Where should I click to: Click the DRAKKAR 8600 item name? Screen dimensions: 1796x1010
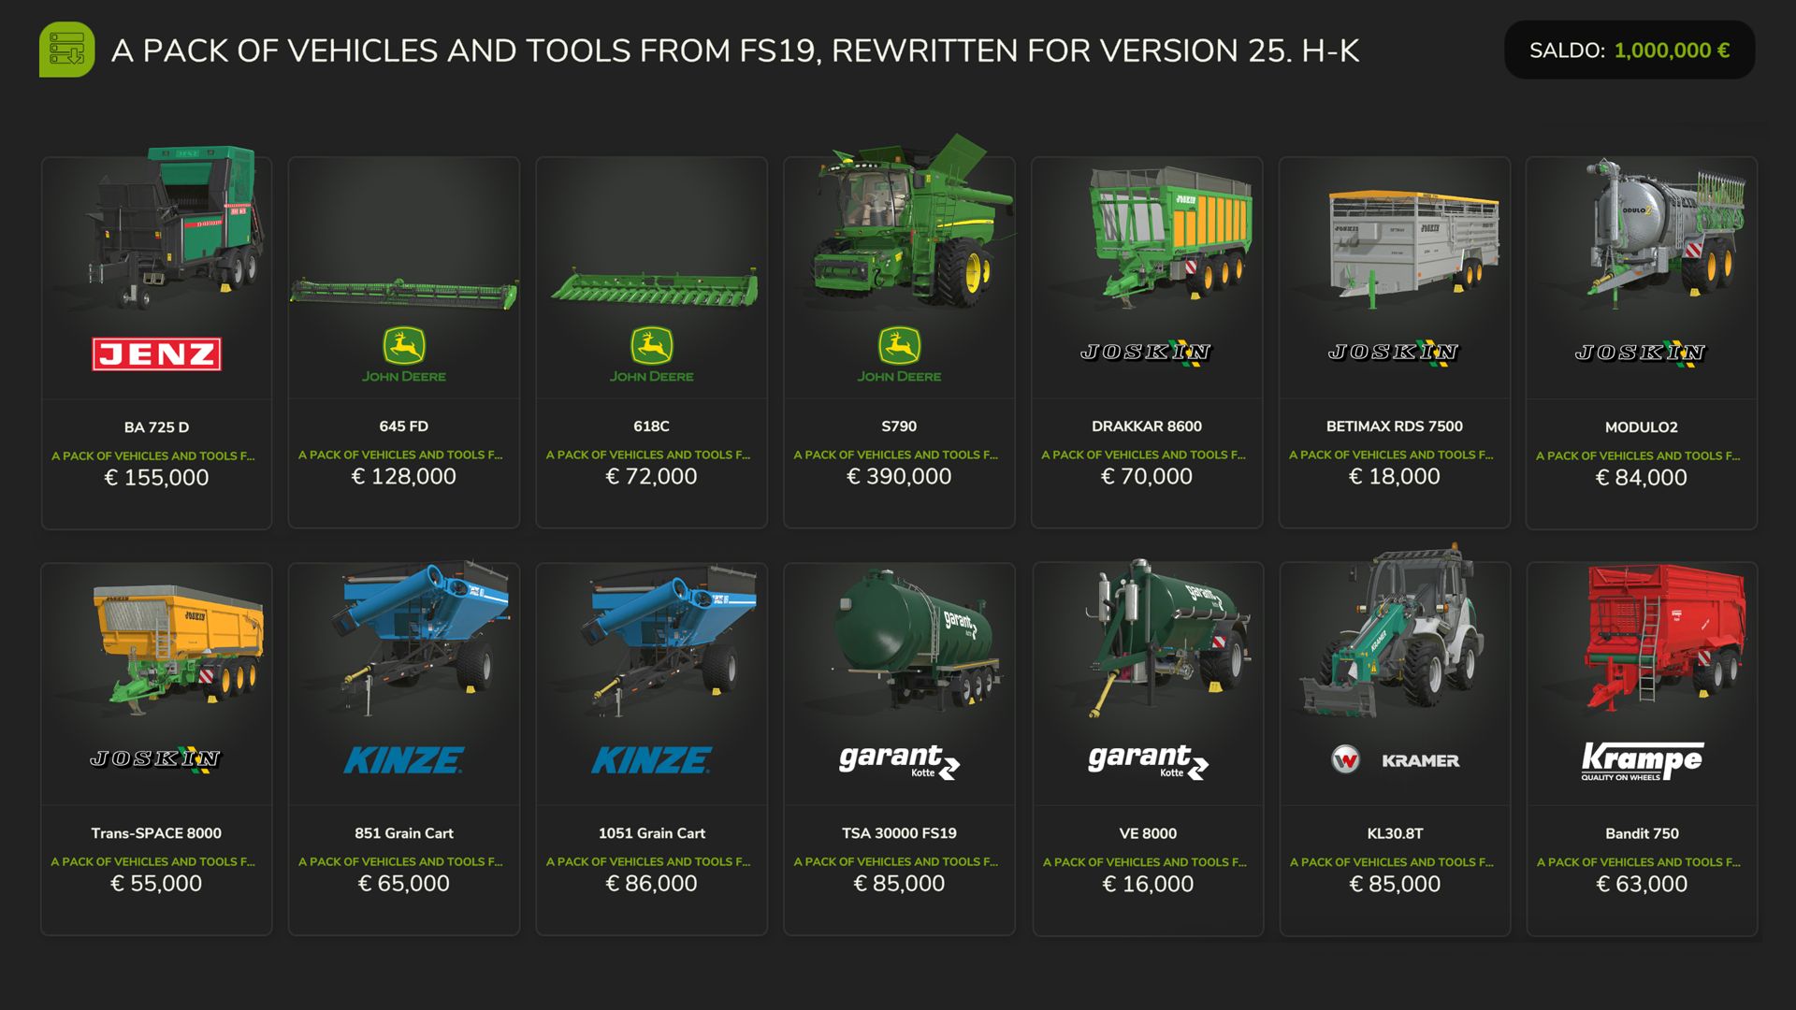pyautogui.click(x=1147, y=426)
